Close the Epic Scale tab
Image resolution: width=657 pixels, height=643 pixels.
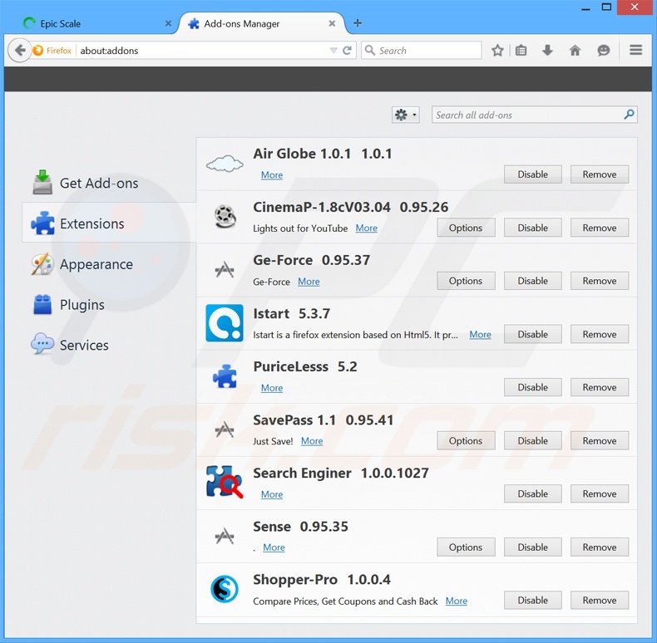click(168, 23)
